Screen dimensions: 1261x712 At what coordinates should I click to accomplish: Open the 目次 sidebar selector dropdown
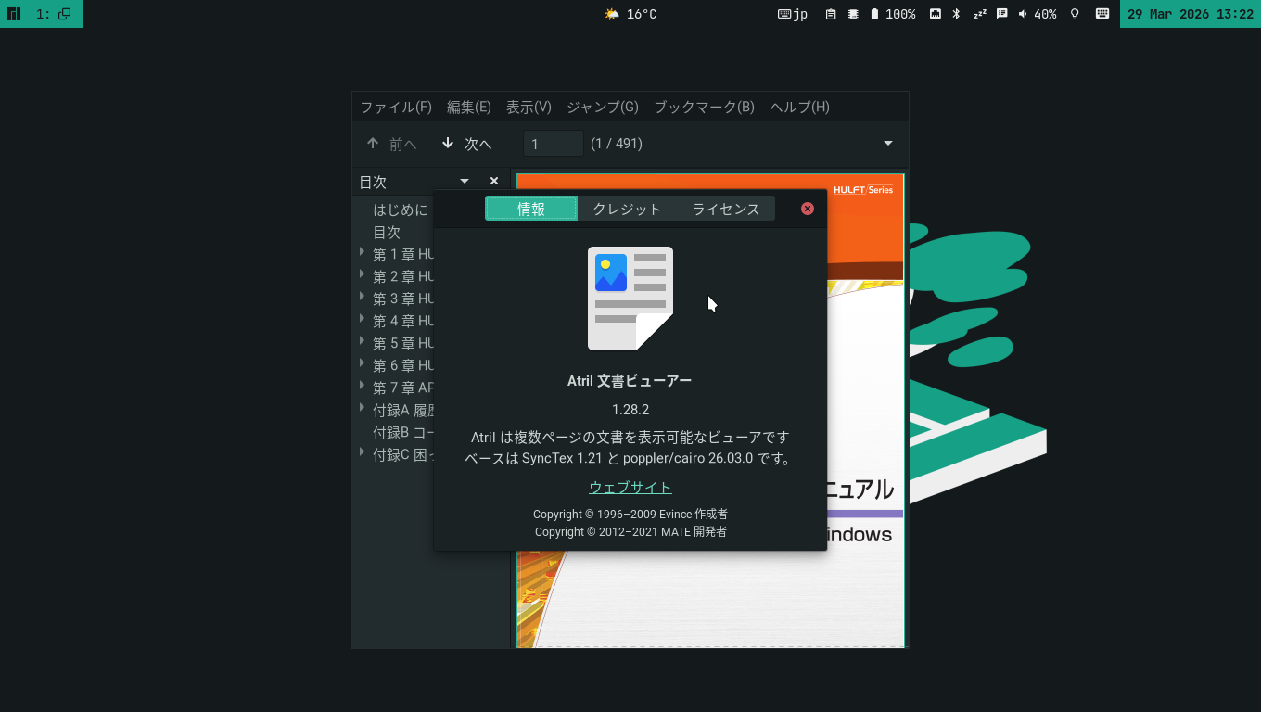465,182
